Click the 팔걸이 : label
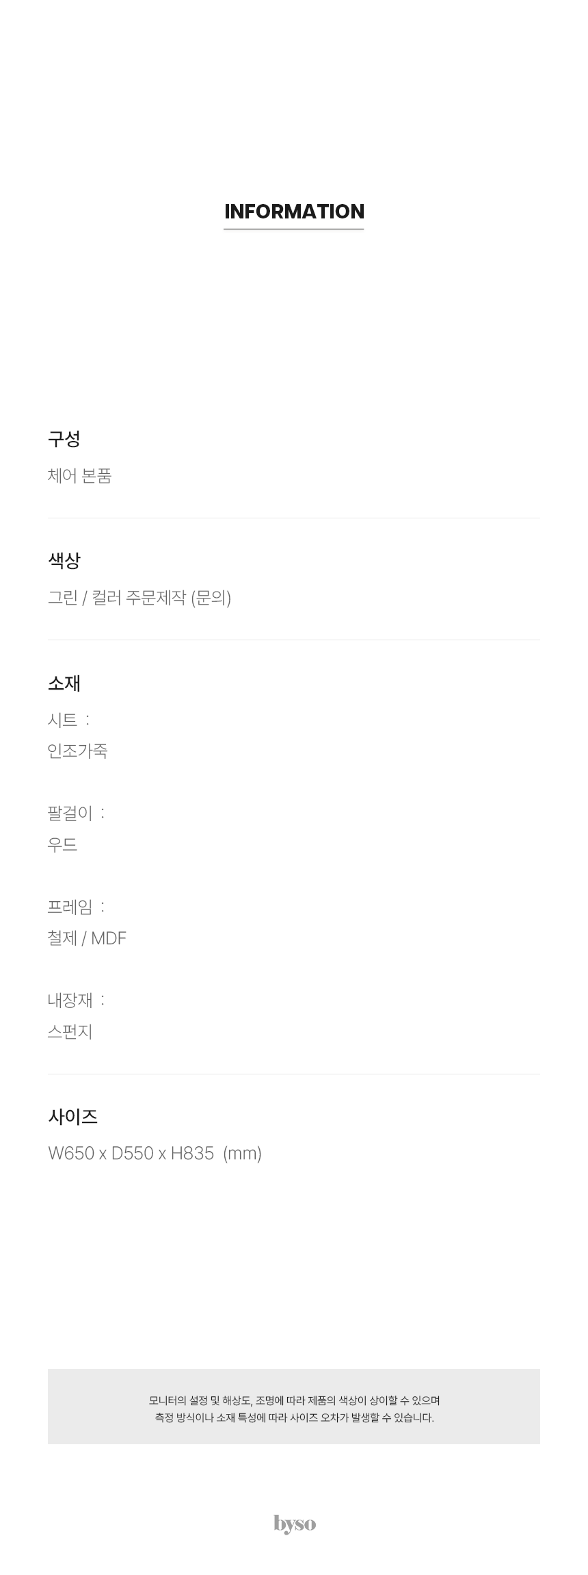The image size is (588, 1575). pyautogui.click(x=77, y=813)
